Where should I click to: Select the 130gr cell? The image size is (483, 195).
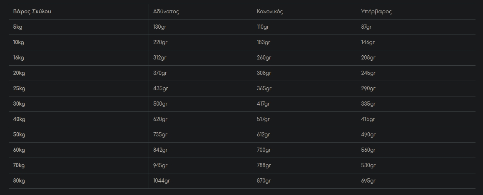pos(160,27)
